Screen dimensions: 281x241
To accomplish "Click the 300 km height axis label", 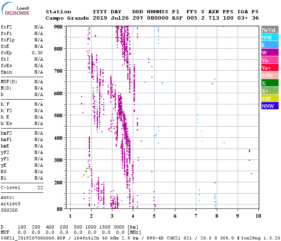I will [58, 160].
